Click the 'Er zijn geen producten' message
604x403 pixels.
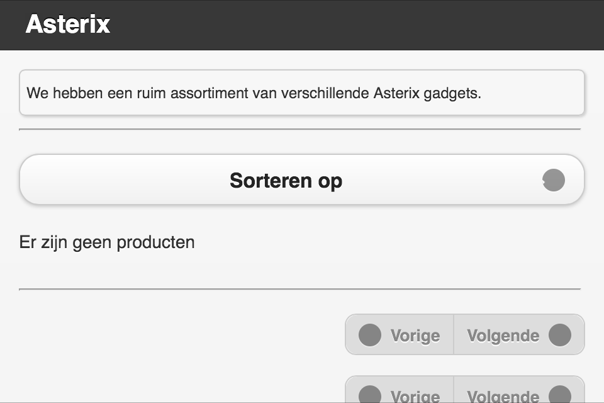coord(107,242)
